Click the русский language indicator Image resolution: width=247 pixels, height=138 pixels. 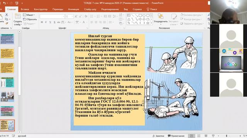22,136
